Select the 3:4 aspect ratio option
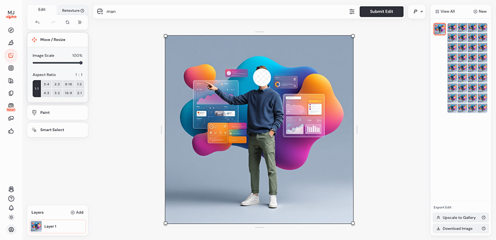The width and height of the screenshot is (496, 240). pos(46,84)
